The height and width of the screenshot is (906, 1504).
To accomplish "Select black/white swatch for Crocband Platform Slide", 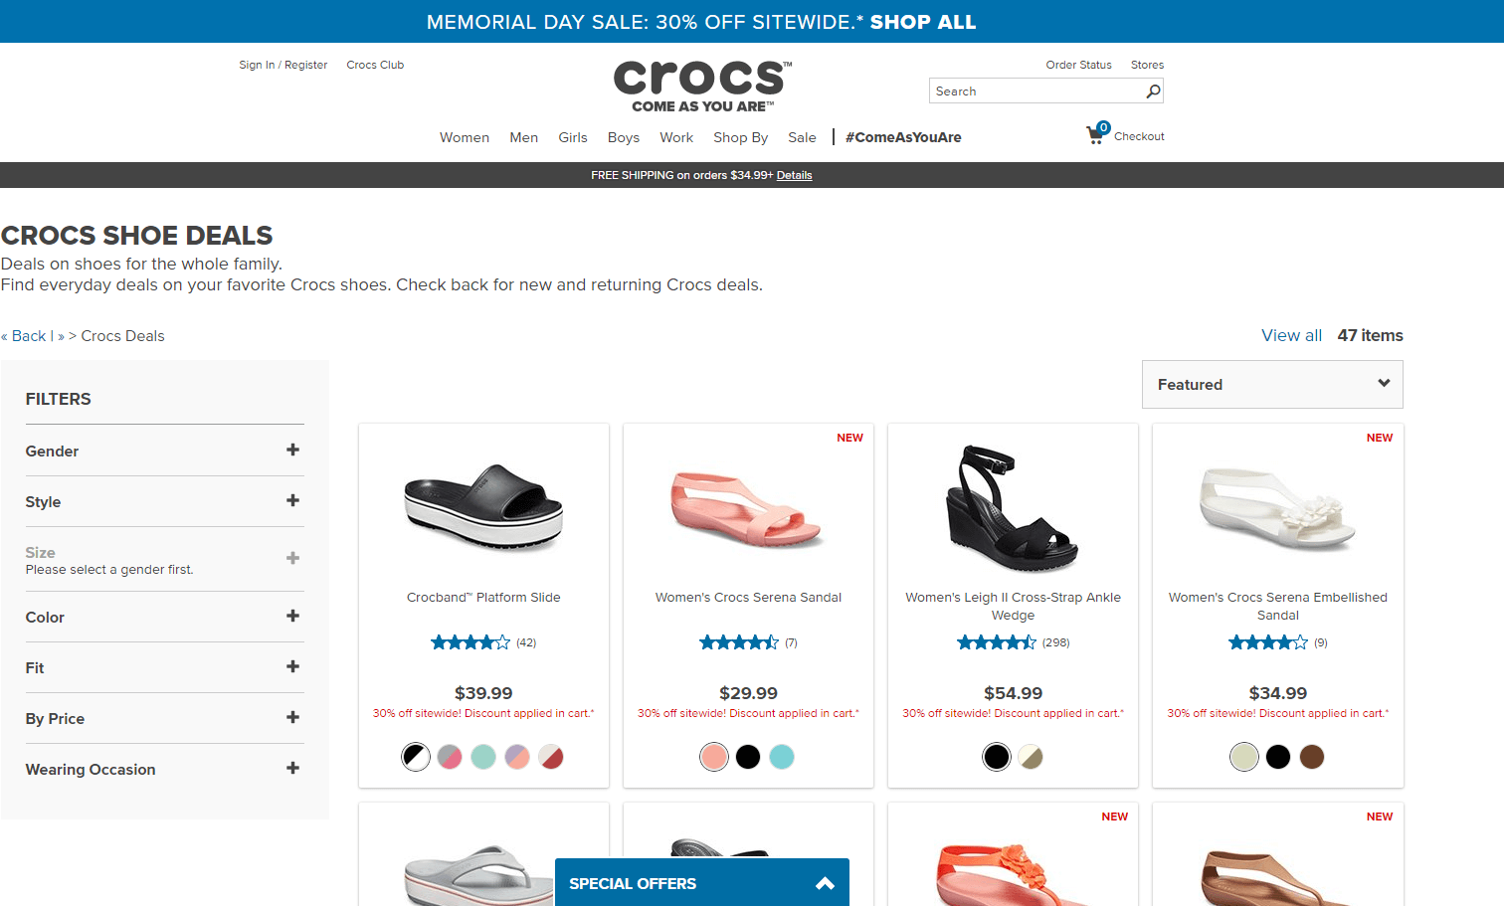I will pyautogui.click(x=416, y=757).
